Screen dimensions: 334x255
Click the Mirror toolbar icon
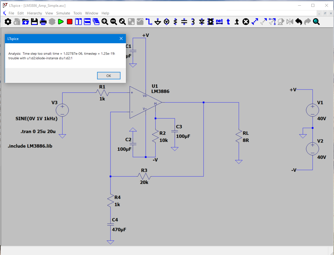(x=290, y=21)
